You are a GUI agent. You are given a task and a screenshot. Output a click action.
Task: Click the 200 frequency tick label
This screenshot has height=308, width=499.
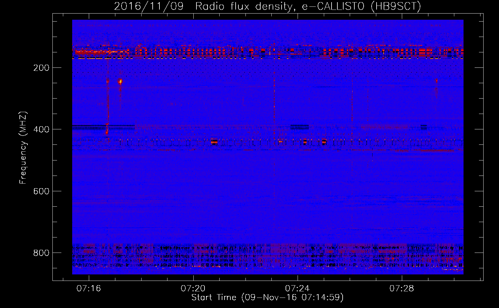(x=41, y=68)
